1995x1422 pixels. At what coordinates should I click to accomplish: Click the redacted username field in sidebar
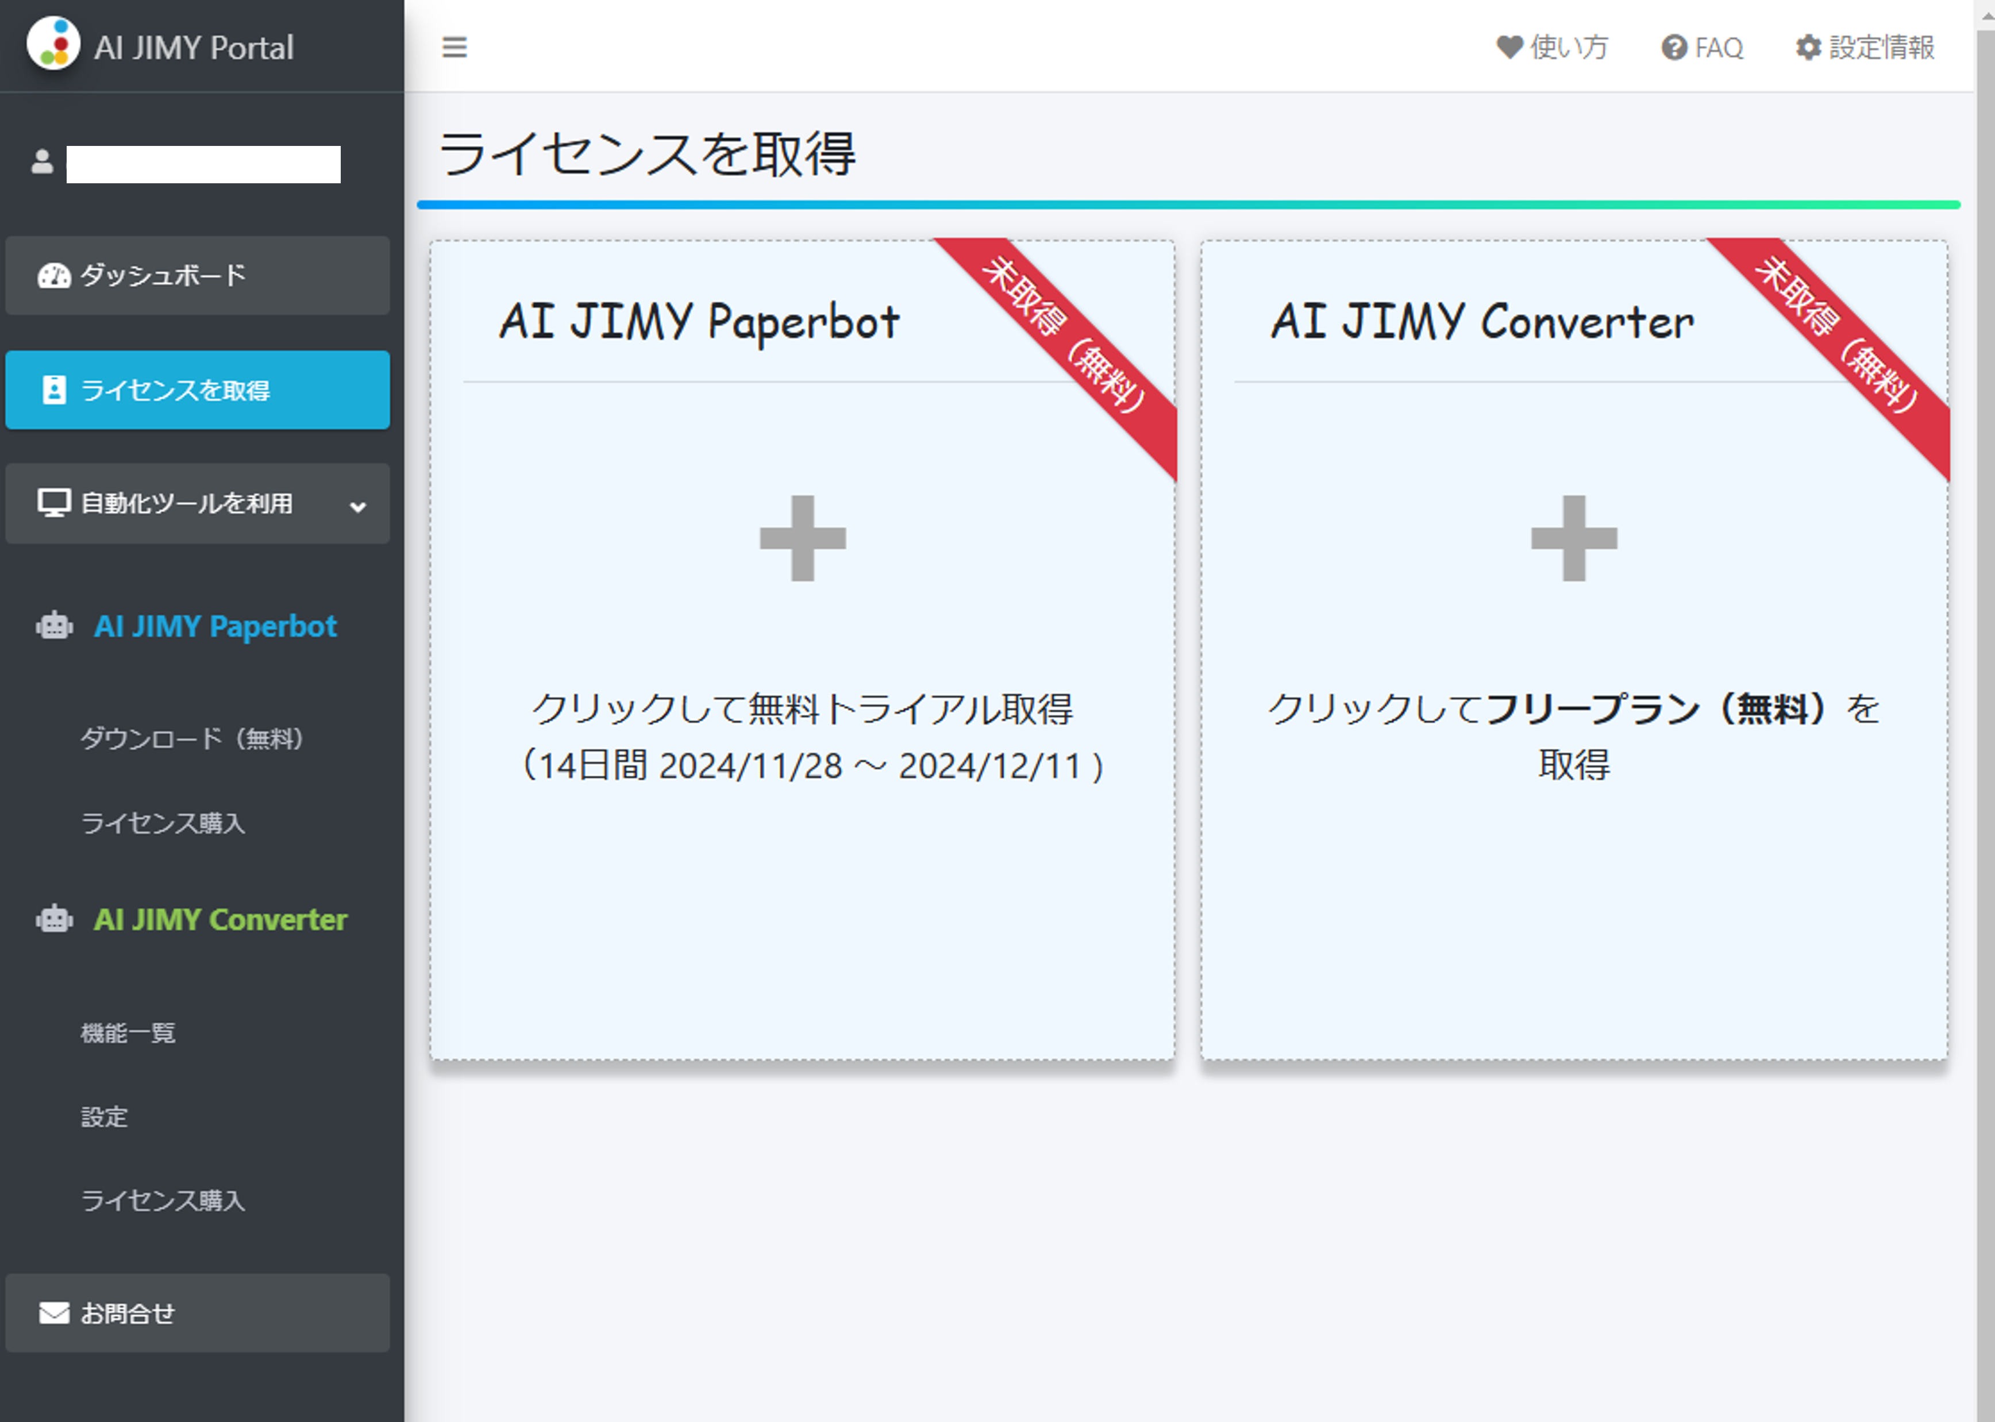tap(203, 165)
